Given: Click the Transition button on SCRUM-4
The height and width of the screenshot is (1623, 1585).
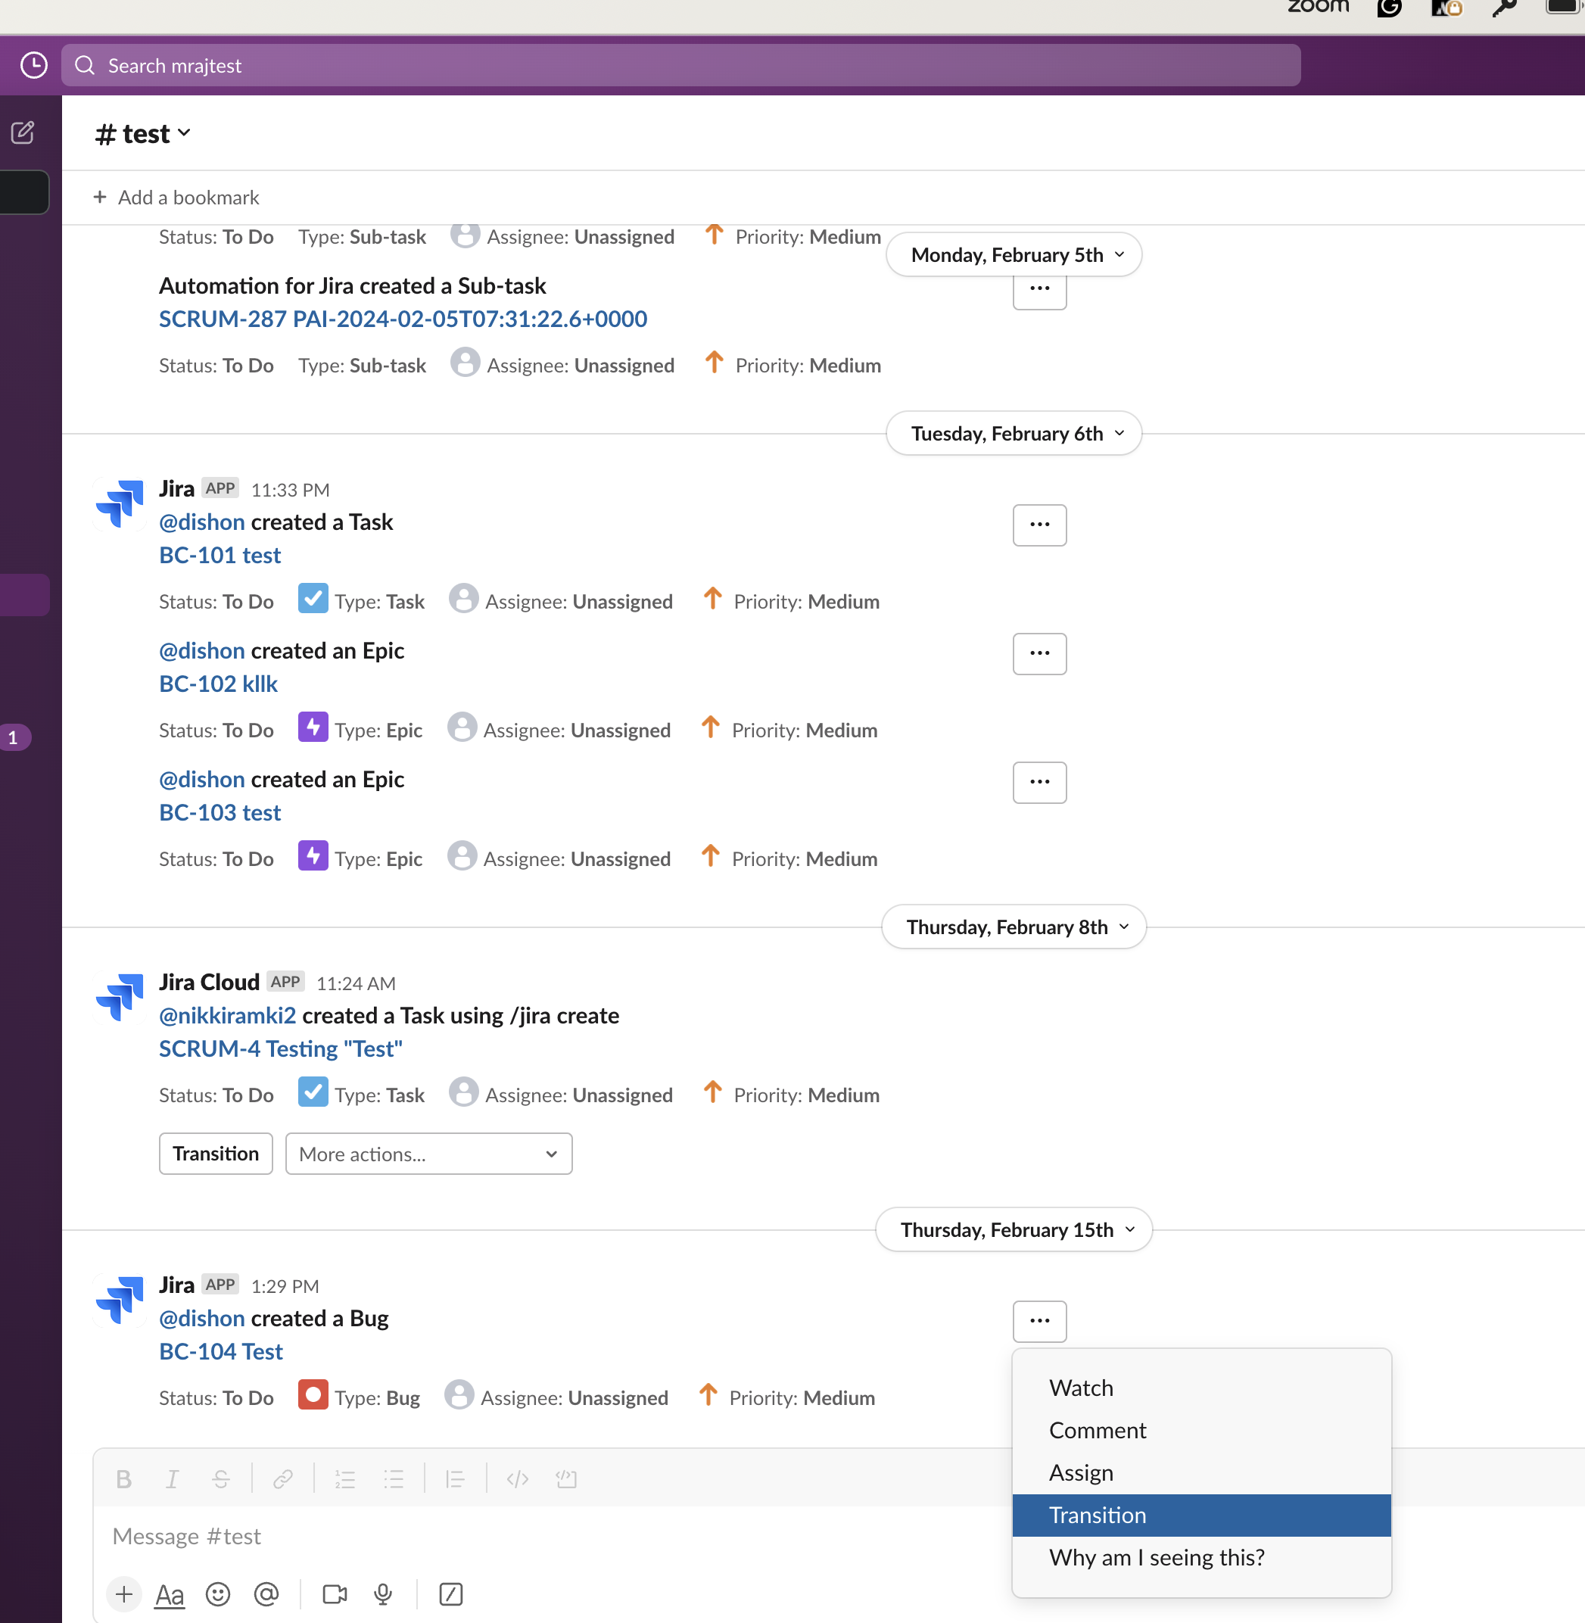Looking at the screenshot, I should (216, 1154).
